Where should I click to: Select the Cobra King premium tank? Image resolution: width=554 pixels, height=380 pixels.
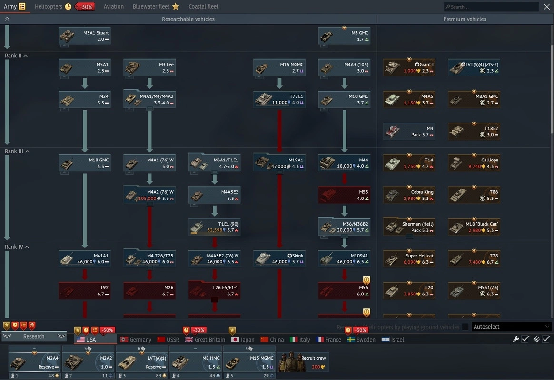(409, 195)
